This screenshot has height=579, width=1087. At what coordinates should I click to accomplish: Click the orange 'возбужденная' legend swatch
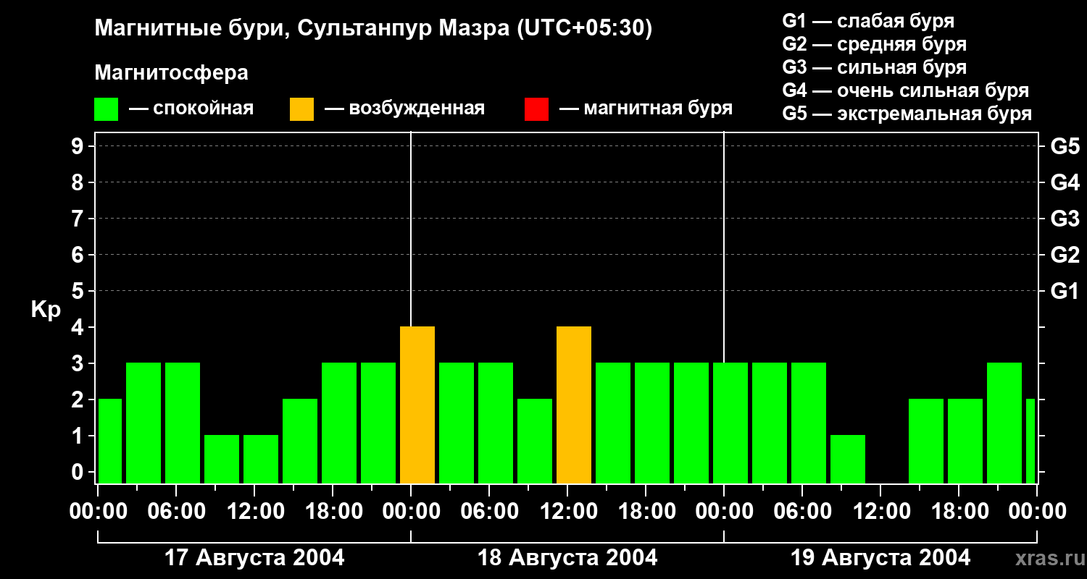click(301, 109)
